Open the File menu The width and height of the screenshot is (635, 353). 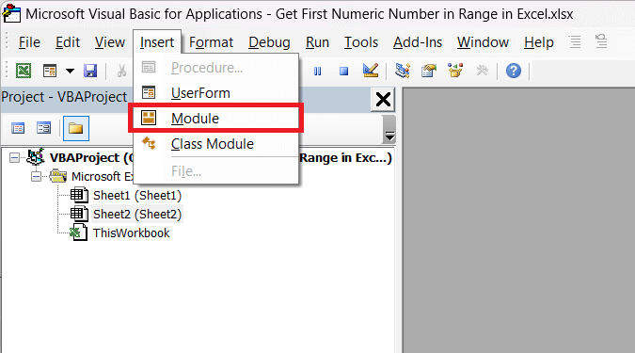pyautogui.click(x=29, y=42)
